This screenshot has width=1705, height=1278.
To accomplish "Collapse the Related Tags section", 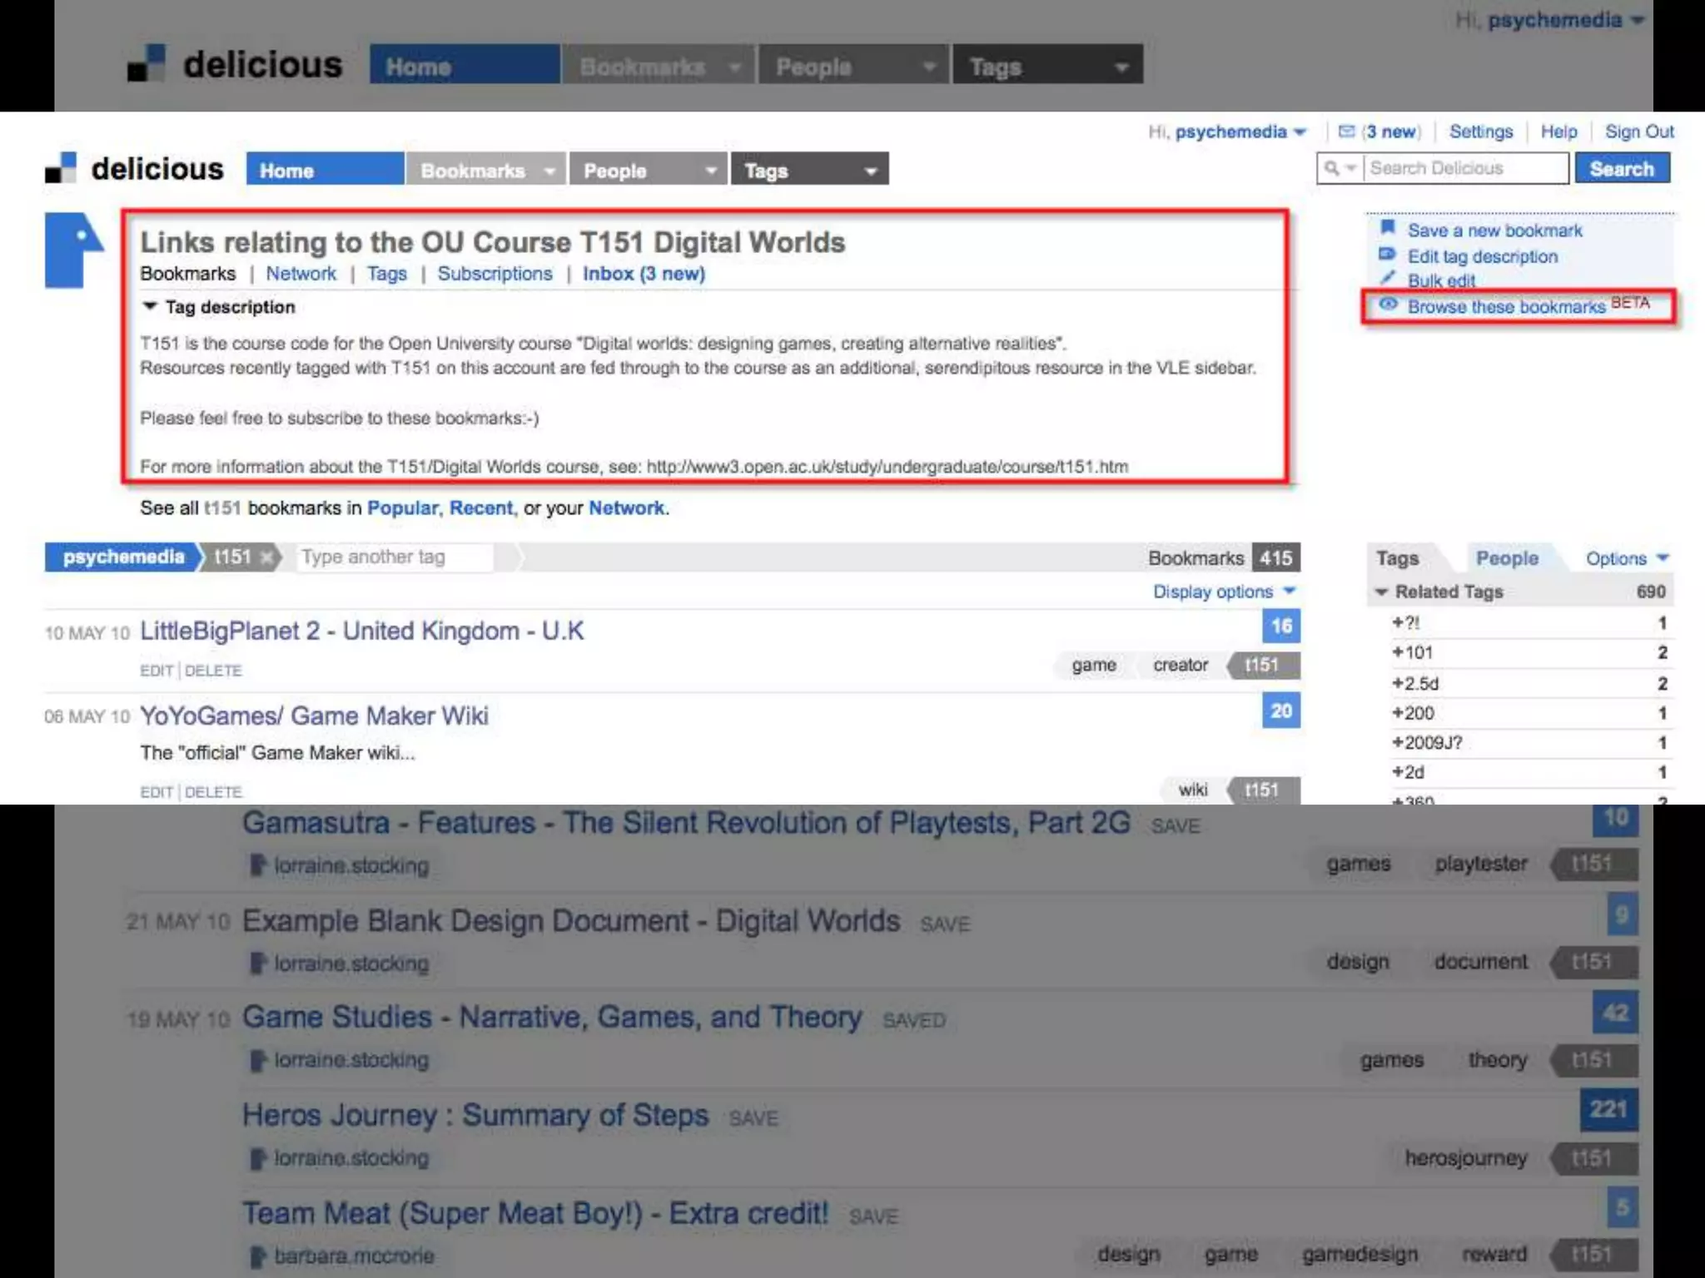I will point(1382,592).
